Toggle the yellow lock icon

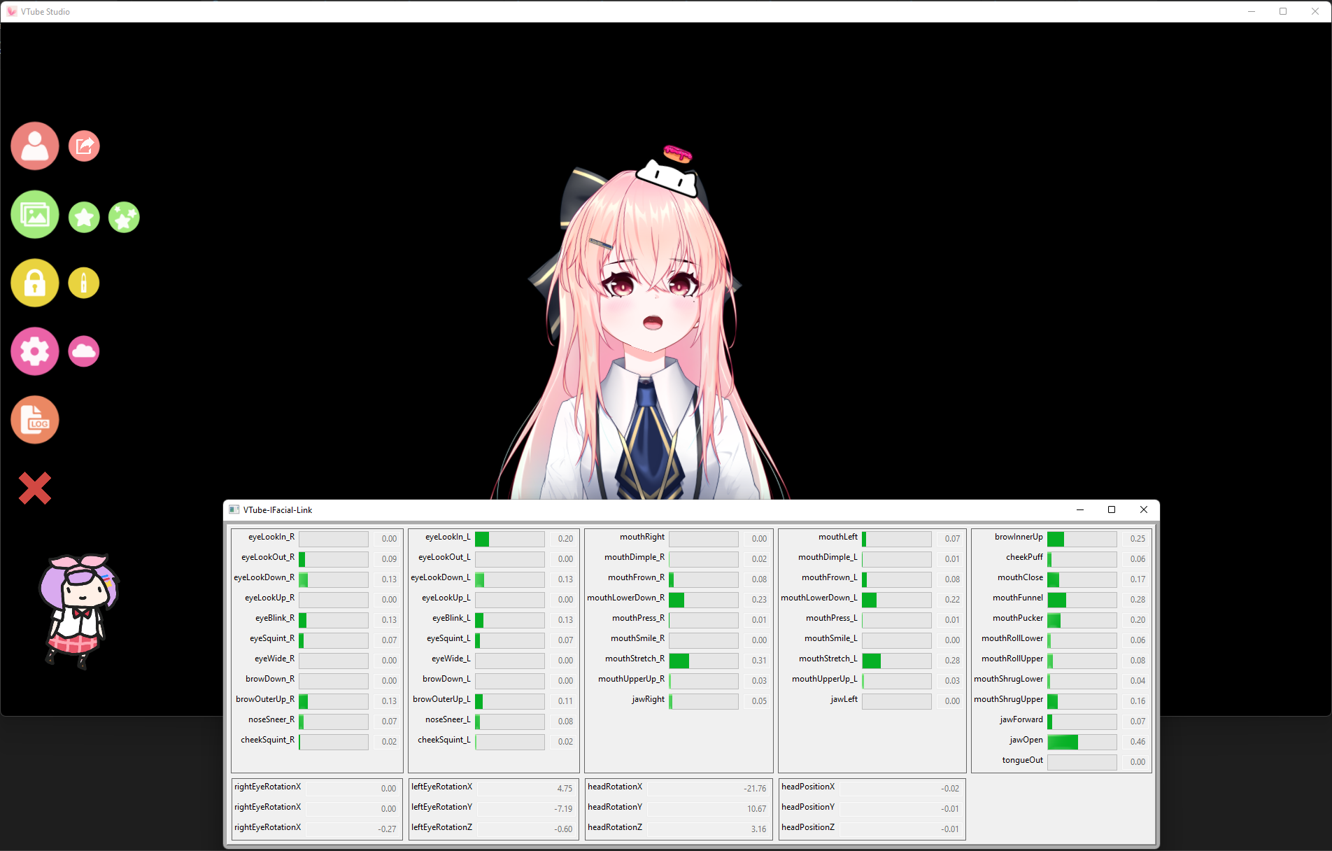point(35,283)
